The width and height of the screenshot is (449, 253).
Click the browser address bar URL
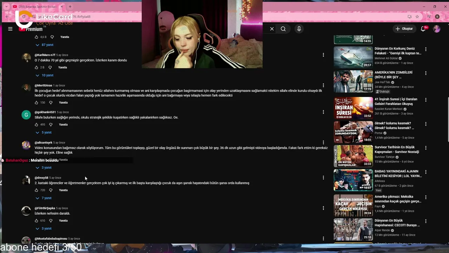pos(64,17)
